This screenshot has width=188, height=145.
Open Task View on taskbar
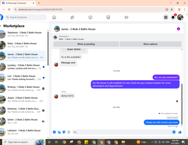pos(56,142)
